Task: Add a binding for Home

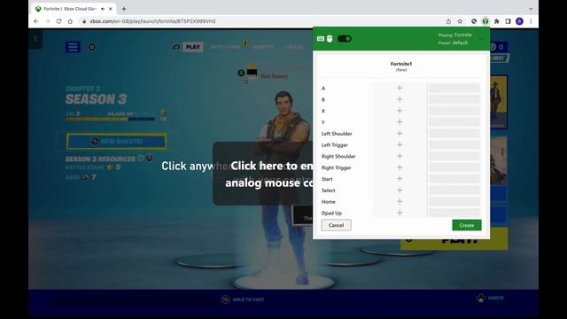Action: click(x=400, y=201)
